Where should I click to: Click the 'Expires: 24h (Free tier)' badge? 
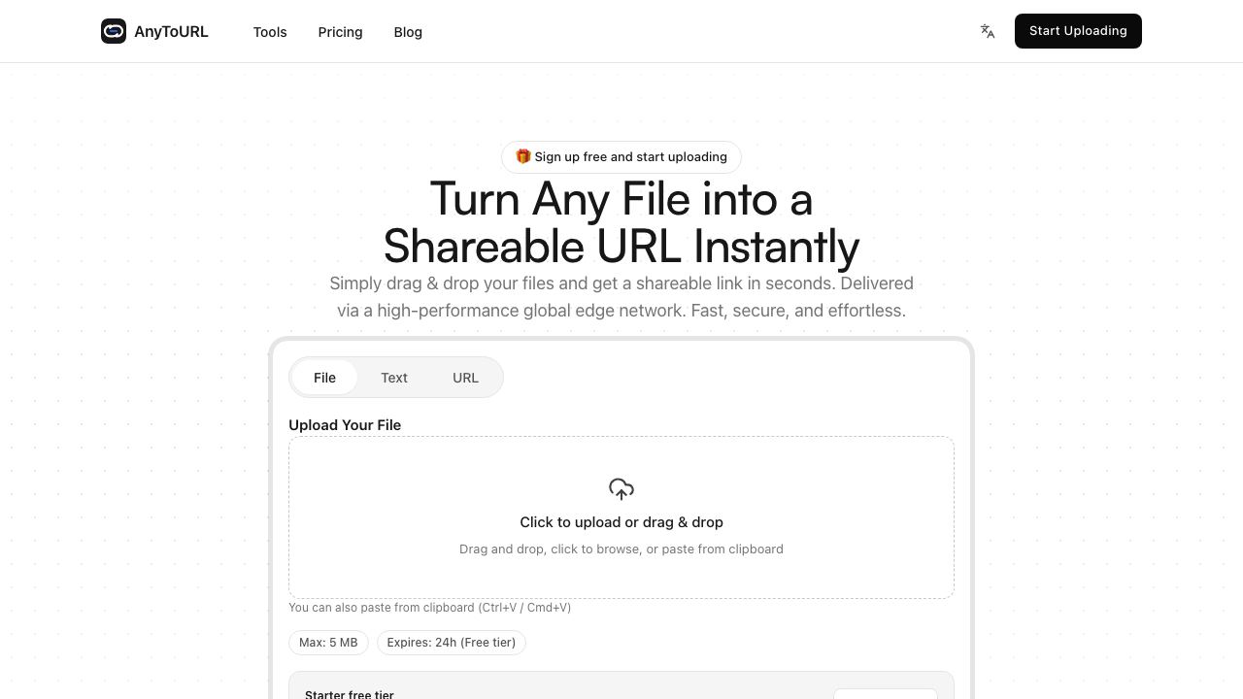[452, 643]
